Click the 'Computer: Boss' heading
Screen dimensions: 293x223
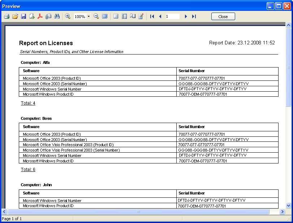(x=36, y=118)
